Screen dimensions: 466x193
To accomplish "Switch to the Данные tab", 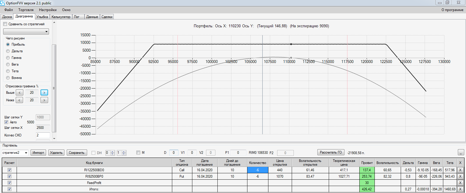I will tap(92, 17).
